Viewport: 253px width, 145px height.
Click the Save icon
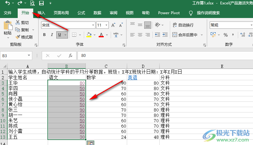41,3
